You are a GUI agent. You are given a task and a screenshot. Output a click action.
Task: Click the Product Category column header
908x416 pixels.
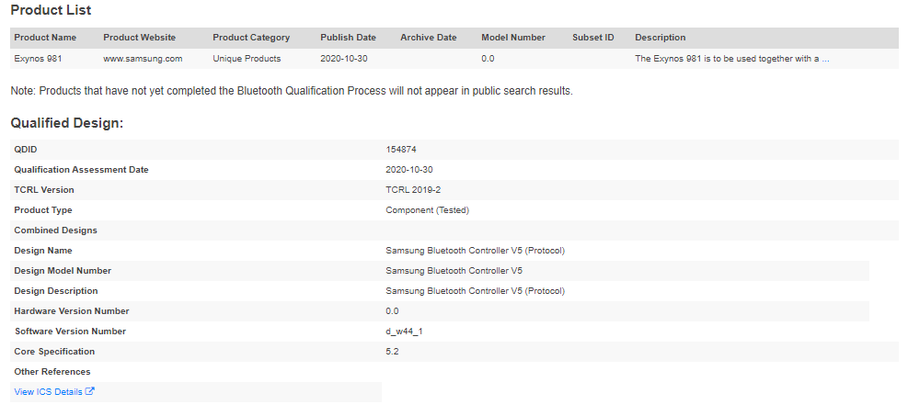tap(251, 38)
